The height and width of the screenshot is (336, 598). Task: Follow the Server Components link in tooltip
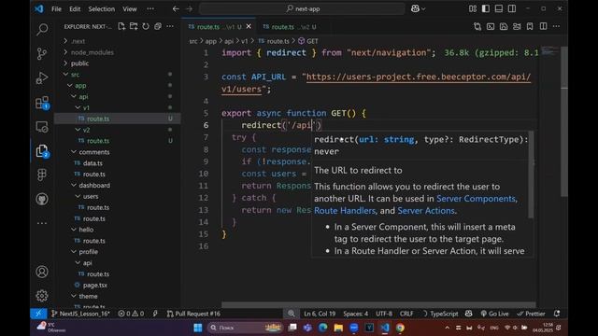pyautogui.click(x=476, y=199)
